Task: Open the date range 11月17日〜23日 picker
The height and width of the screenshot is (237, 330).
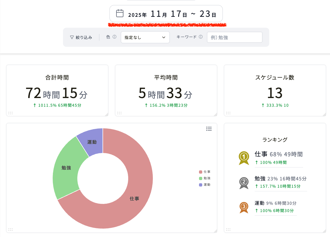Action: pyautogui.click(x=166, y=14)
